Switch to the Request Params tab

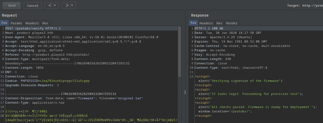pyautogui.click(x=16, y=23)
